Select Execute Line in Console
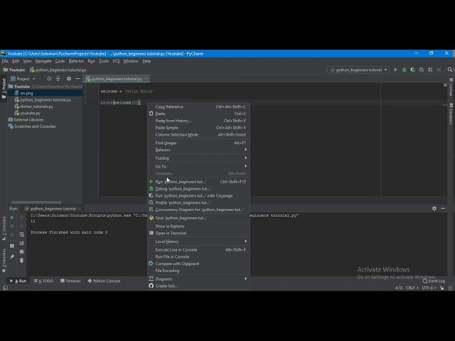The image size is (455, 341). point(199,249)
